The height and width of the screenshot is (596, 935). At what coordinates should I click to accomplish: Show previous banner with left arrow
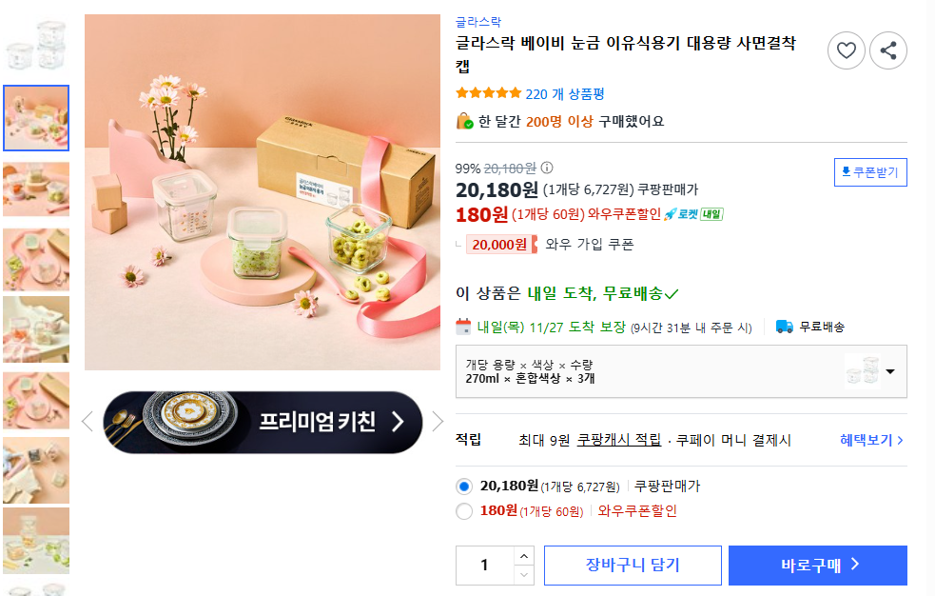(x=88, y=421)
